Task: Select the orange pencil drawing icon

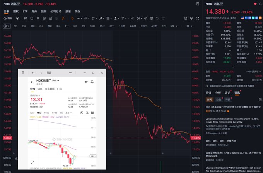Action: click(x=63, y=18)
